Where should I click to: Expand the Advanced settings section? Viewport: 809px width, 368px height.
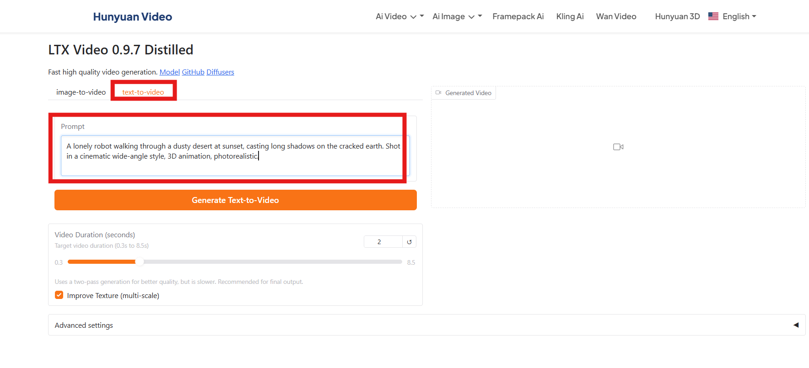[796, 325]
